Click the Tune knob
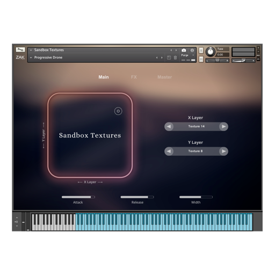Image resolution: width=275 pixels, height=275 pixels. click(211, 52)
